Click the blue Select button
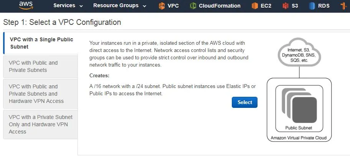This screenshot has height=158, width=350. pos(244,103)
